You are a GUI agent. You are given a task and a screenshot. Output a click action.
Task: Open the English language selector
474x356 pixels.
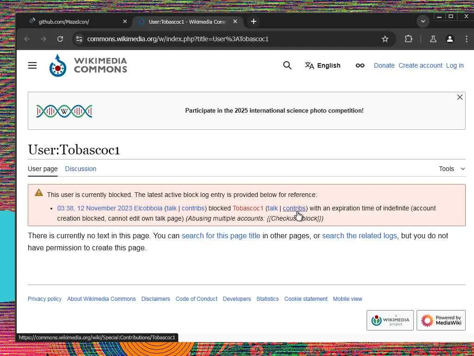tap(323, 65)
